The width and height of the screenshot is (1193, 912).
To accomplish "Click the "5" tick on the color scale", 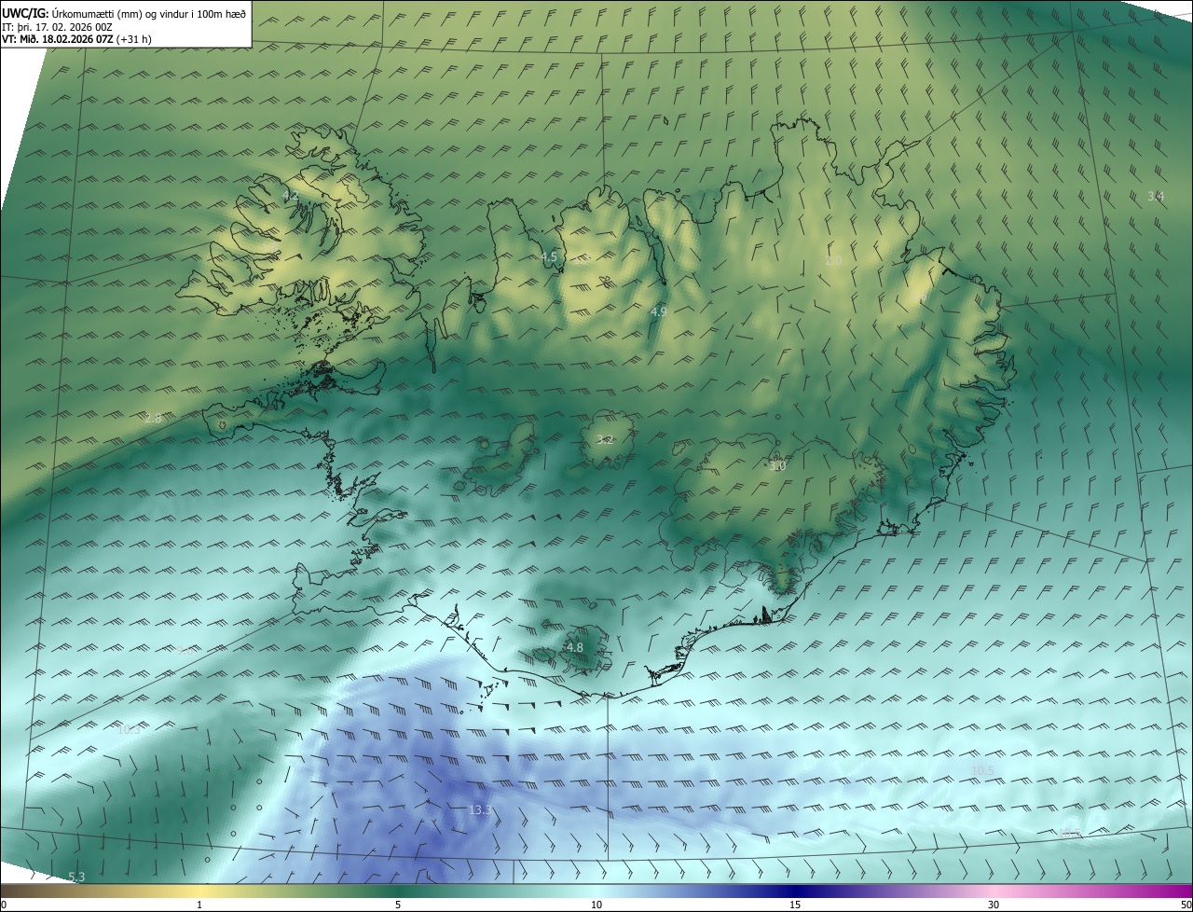I will tap(398, 905).
